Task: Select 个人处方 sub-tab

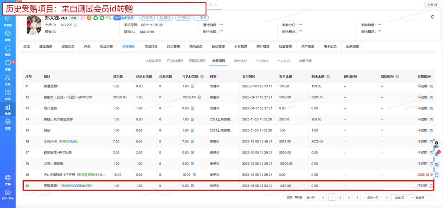Action: [284, 61]
